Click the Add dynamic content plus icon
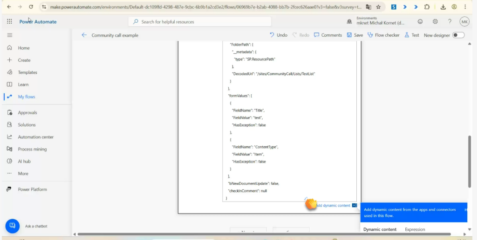Screen dimensions: 477x240 point(354,206)
